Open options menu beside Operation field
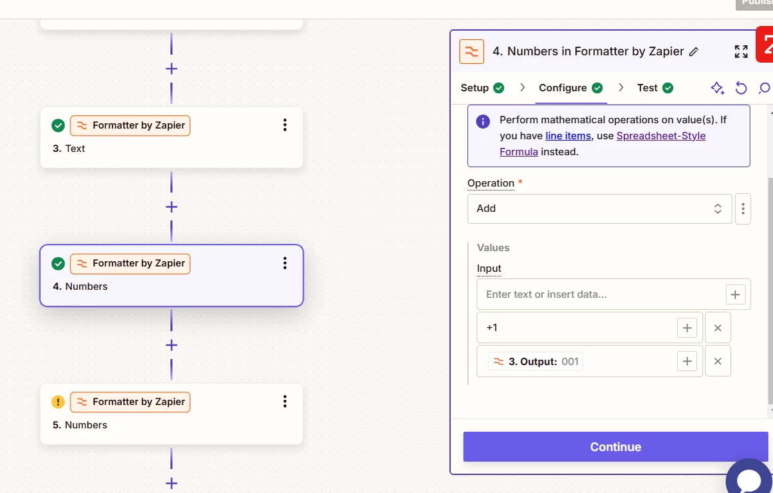The width and height of the screenshot is (773, 493). click(x=743, y=209)
